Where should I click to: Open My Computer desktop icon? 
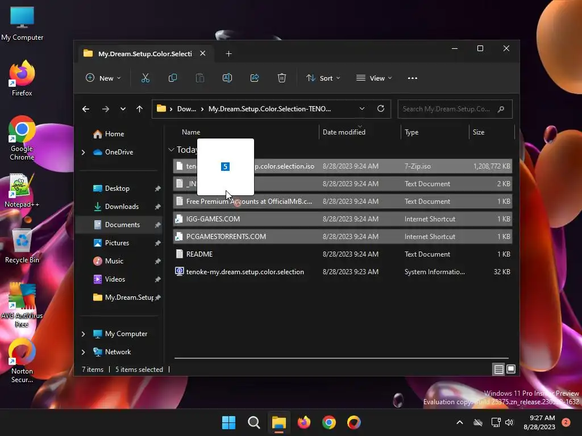[22, 23]
